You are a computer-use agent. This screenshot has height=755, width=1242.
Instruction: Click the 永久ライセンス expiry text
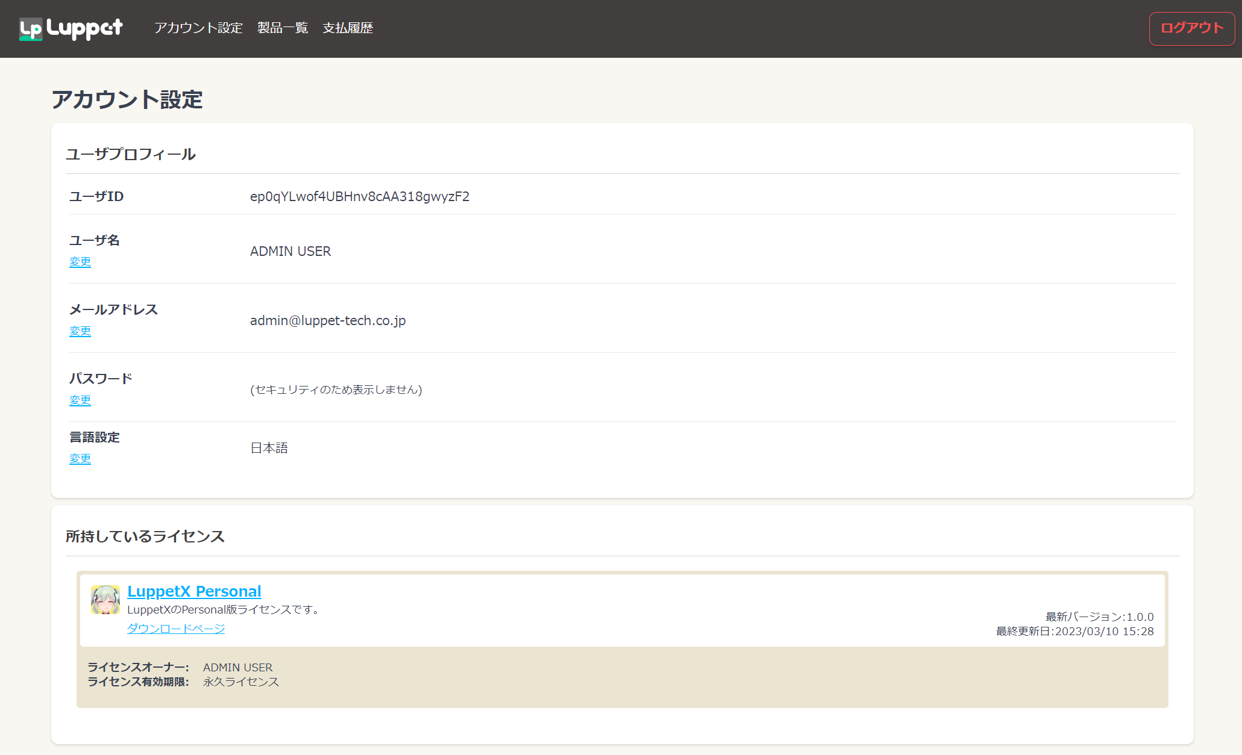point(241,682)
